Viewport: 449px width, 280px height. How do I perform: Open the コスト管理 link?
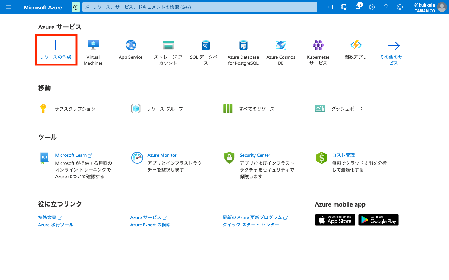[343, 155]
